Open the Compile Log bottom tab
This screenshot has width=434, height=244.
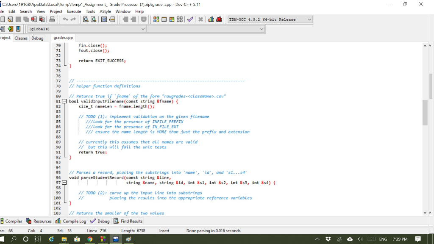71,221
